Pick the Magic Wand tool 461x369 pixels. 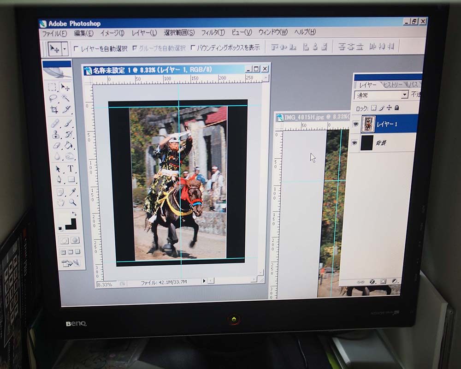(x=66, y=98)
